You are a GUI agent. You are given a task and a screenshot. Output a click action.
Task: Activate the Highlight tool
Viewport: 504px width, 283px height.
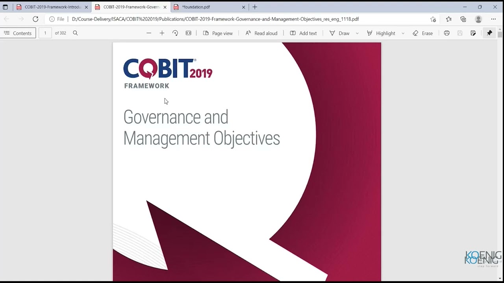[x=381, y=33]
